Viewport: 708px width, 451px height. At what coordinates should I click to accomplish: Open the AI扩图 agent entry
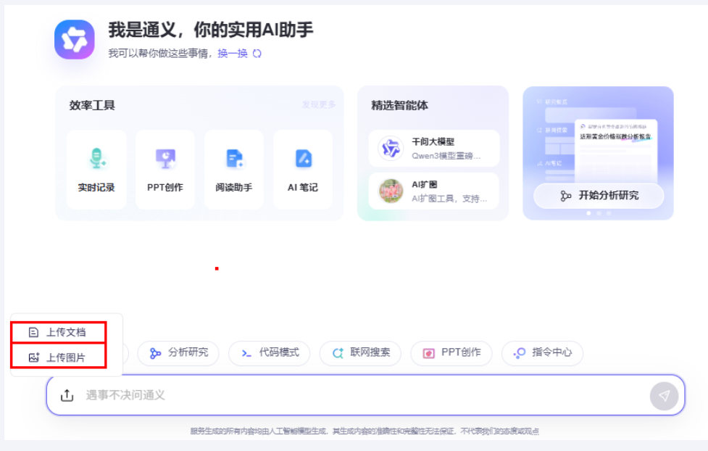434,191
